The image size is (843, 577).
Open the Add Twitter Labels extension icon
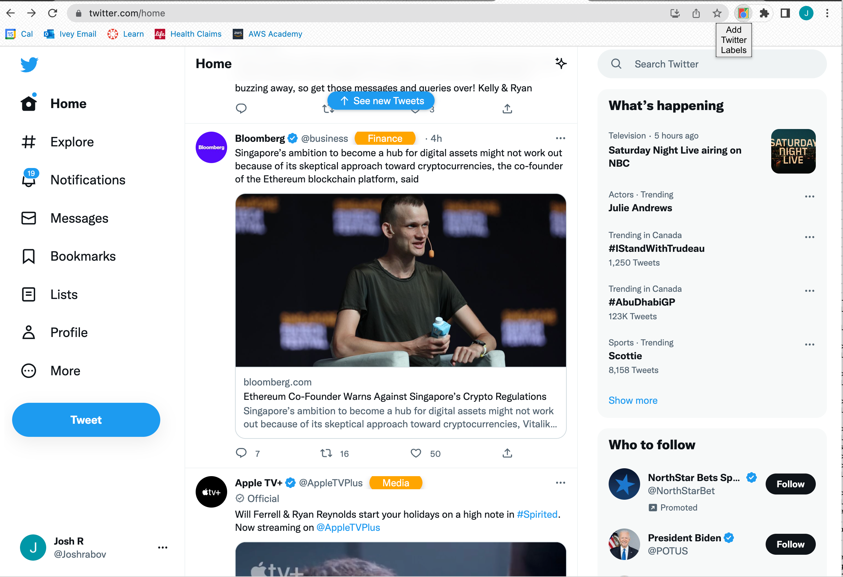(x=743, y=13)
